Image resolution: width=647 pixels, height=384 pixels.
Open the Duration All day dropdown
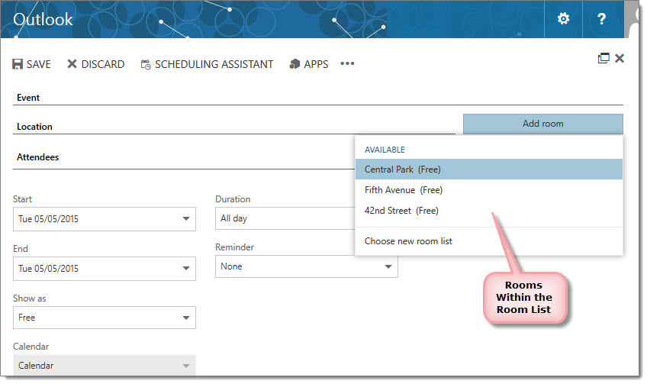(285, 218)
